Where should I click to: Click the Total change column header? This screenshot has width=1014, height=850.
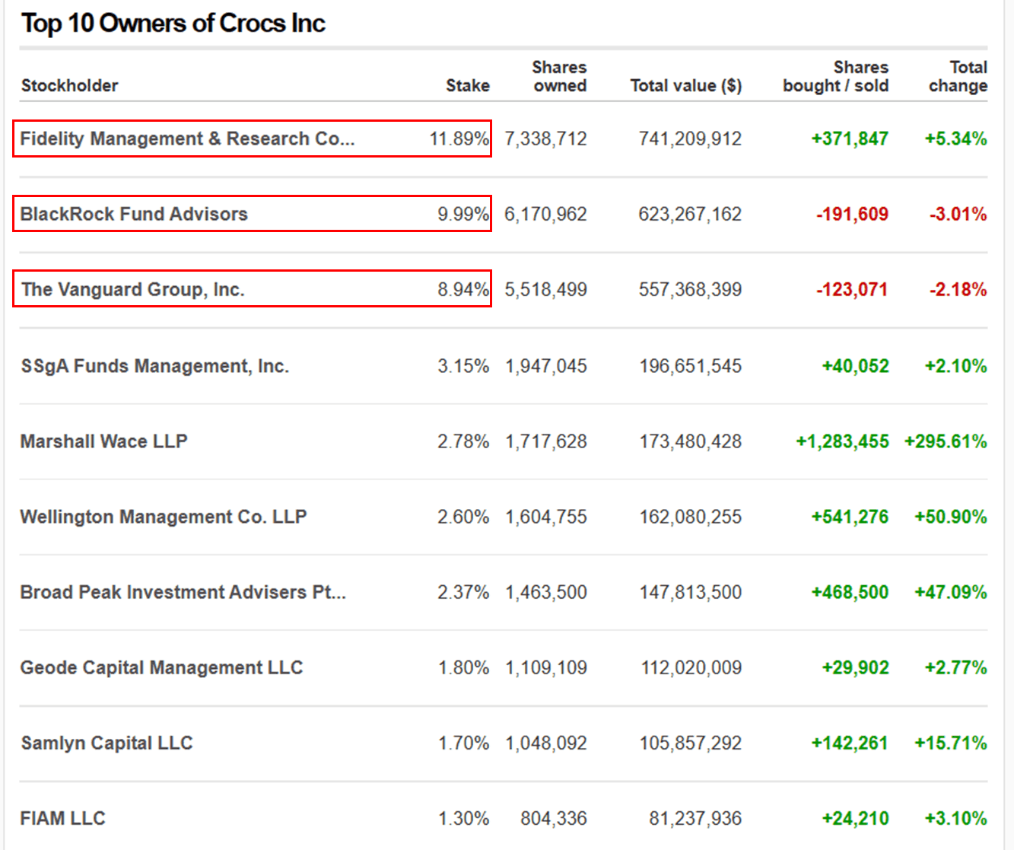(958, 76)
